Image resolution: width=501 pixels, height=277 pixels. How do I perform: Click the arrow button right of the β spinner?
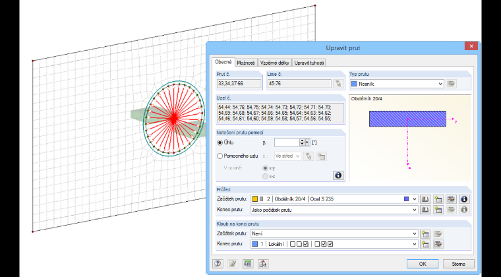tap(307, 142)
